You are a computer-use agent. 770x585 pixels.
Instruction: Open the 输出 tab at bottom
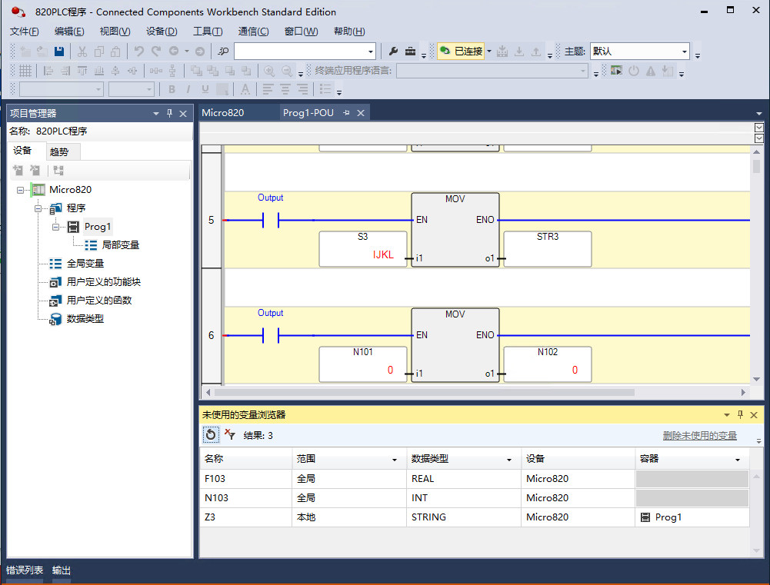62,570
